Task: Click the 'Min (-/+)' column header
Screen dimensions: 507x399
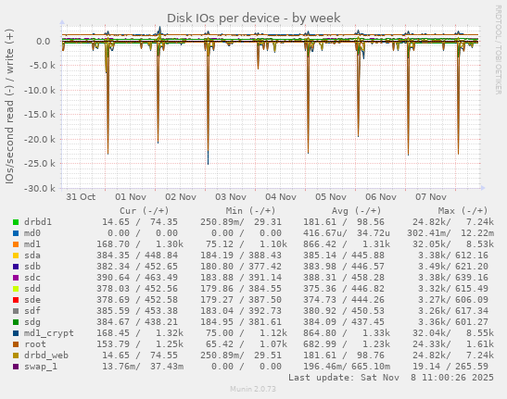Action: pos(250,211)
